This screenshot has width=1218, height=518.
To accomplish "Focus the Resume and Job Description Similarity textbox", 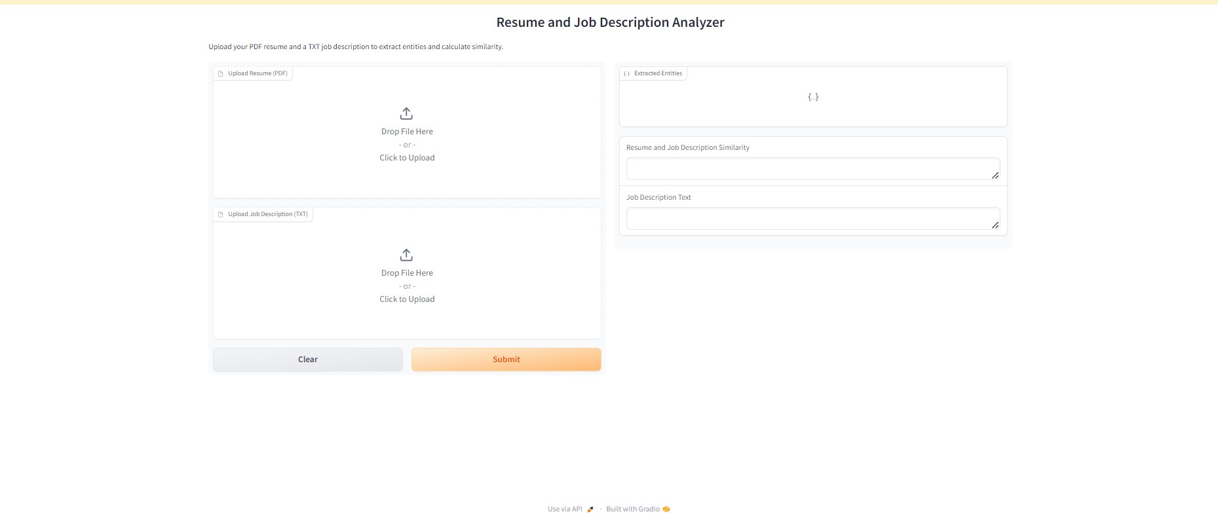I will pos(806,169).
